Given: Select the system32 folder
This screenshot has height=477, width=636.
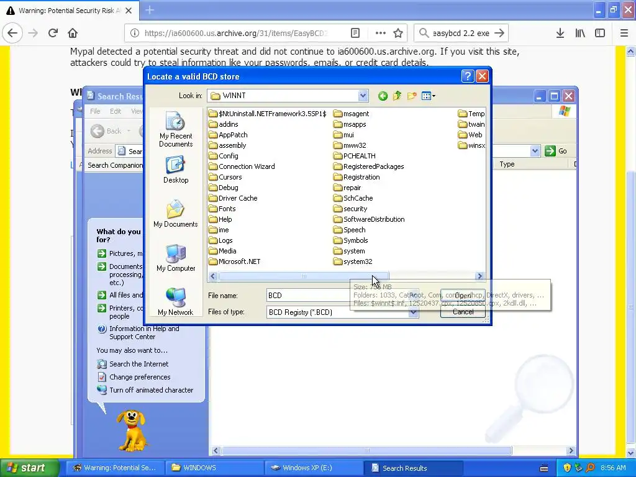Looking at the screenshot, I should pyautogui.click(x=353, y=261).
